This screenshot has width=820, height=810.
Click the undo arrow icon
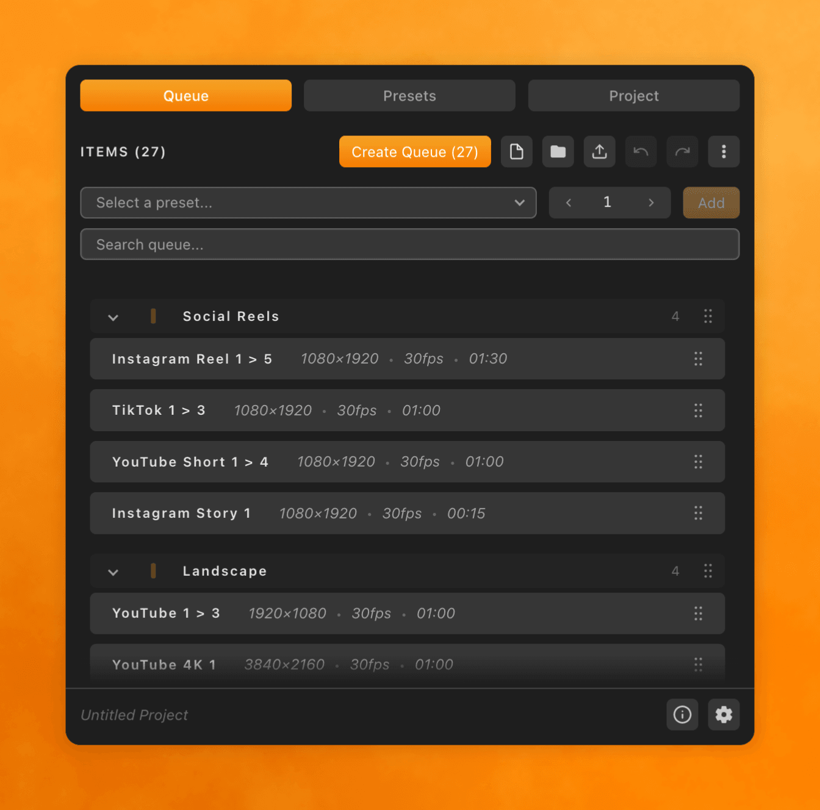[641, 151]
